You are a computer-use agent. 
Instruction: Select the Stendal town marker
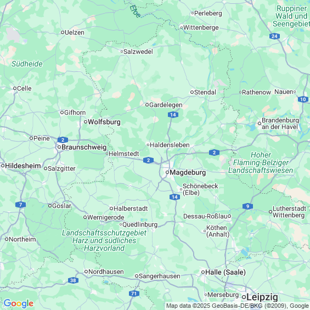point(192,92)
